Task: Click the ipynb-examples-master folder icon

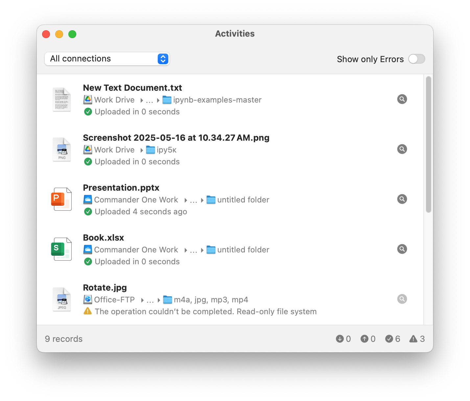Action: point(167,100)
